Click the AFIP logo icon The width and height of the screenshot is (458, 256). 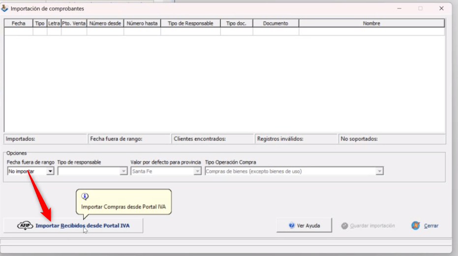pyautogui.click(x=25, y=225)
